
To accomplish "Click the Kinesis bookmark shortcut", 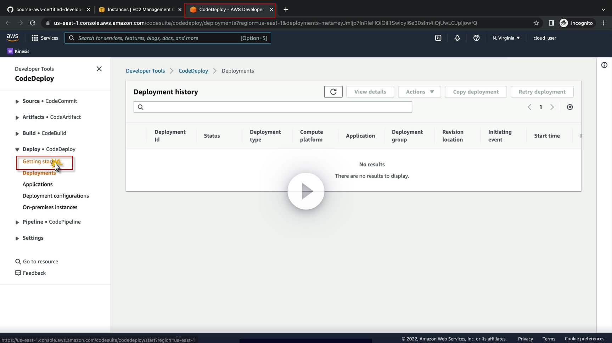I will click(x=18, y=51).
